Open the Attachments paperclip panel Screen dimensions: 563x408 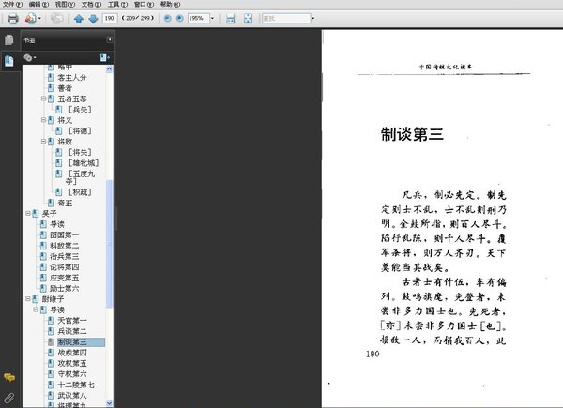point(8,398)
